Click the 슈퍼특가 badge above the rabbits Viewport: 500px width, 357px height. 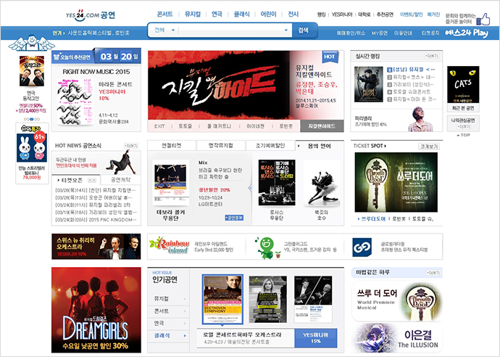pyautogui.click(x=30, y=129)
